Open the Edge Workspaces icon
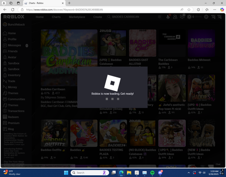Image resolution: width=226 pixels, height=177 pixels. 11,3
